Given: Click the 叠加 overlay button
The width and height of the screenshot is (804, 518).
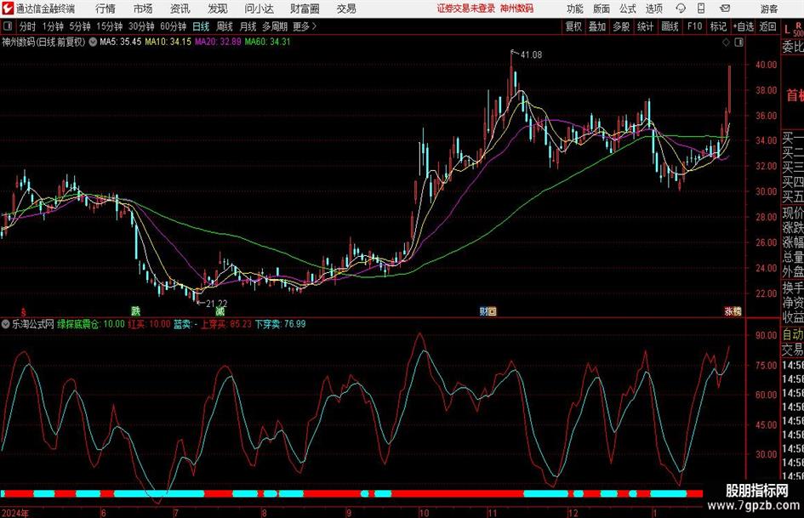Looking at the screenshot, I should point(597,26).
